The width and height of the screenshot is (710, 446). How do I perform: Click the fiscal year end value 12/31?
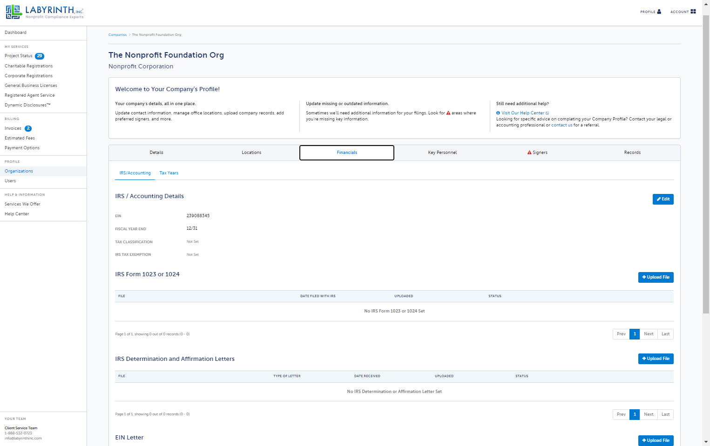(192, 228)
